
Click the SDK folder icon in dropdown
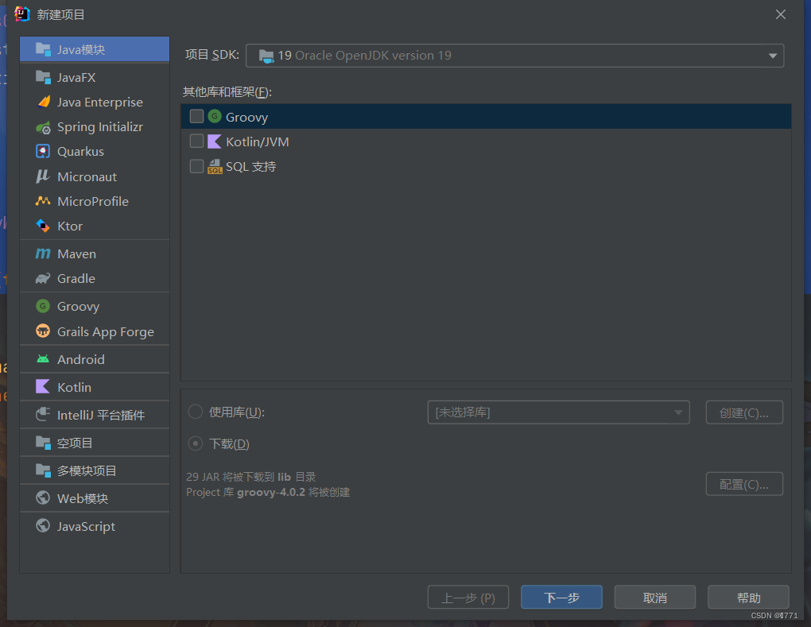[x=266, y=56]
